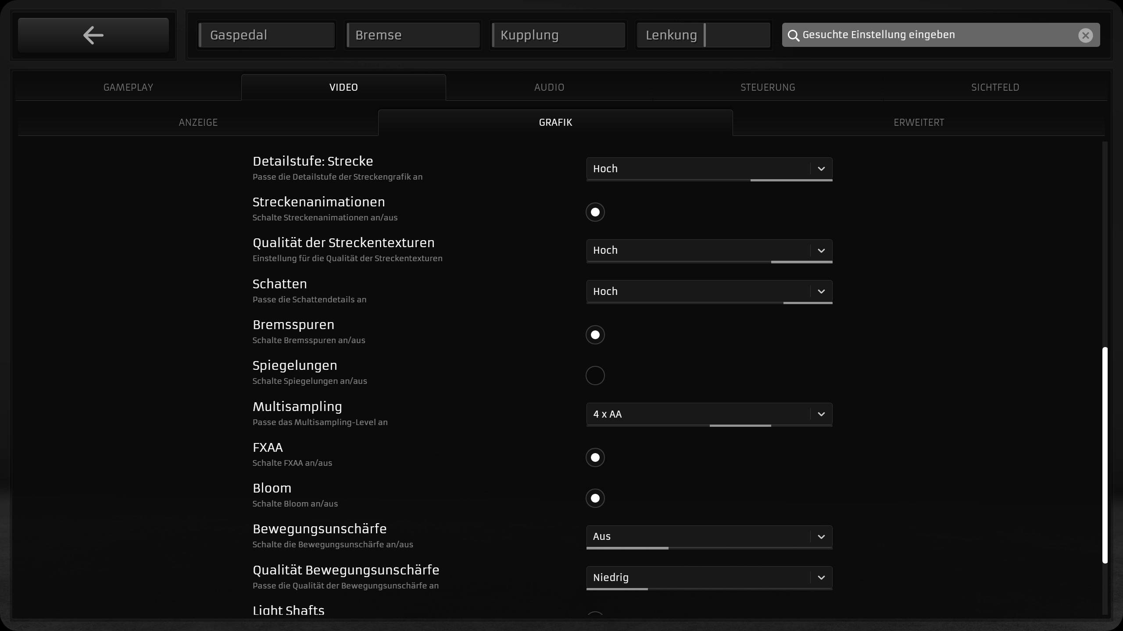Expand the Bewegungsunschärfe Aus dropdown

pos(697,537)
